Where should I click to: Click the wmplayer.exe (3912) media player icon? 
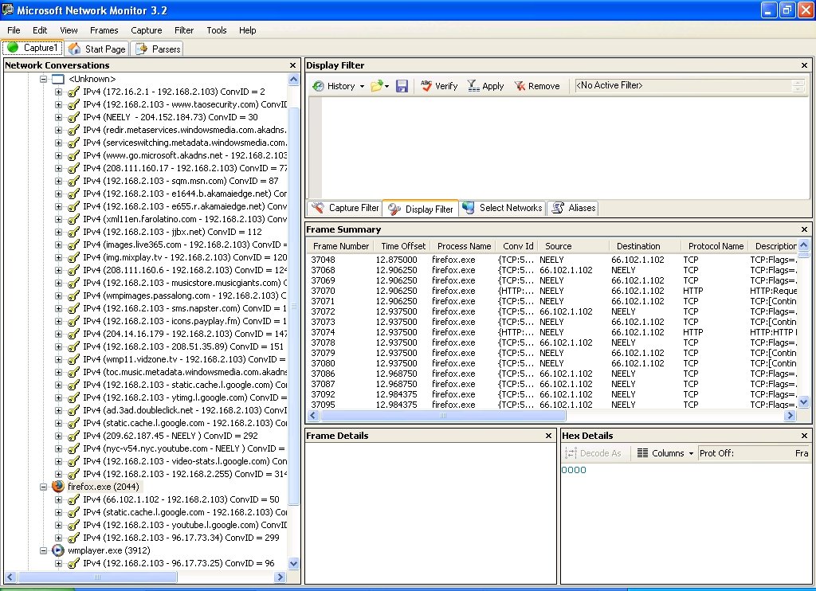pos(57,550)
